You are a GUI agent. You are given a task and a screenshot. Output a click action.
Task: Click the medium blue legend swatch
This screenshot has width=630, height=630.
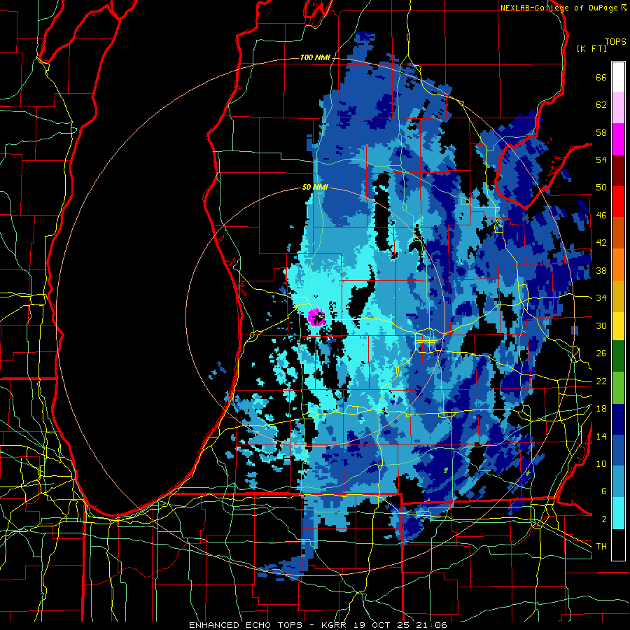click(618, 450)
